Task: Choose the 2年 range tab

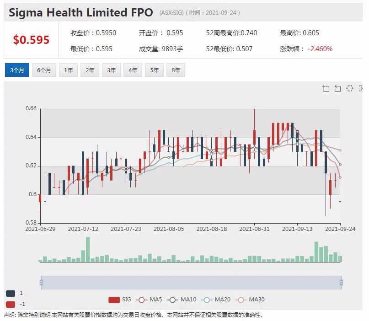Action: click(90, 70)
